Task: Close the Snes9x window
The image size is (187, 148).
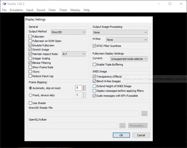Action: pos(181,4)
